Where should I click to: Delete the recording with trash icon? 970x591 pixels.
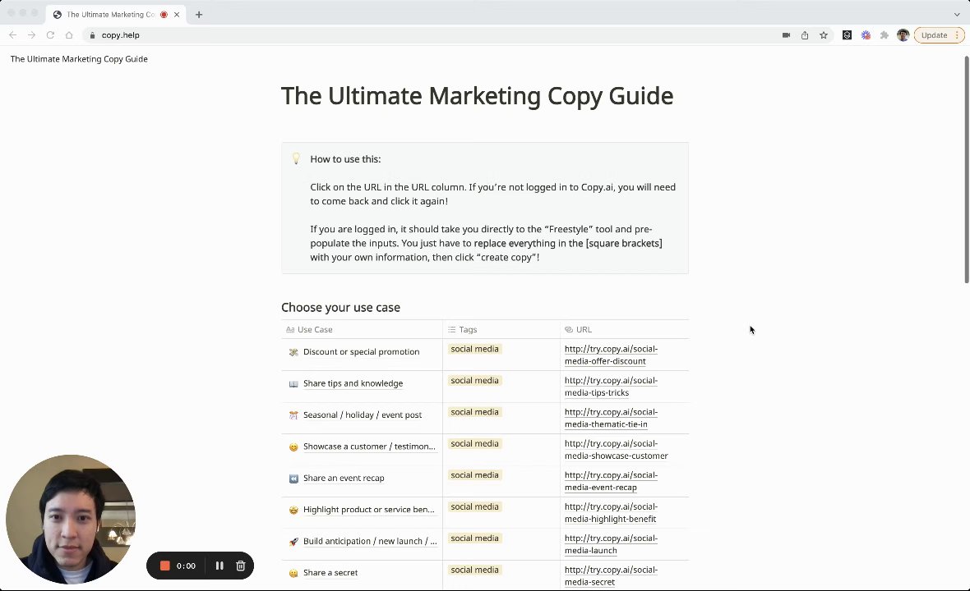(241, 566)
